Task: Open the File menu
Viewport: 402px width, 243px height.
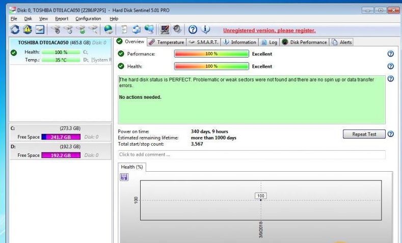Action: [14, 19]
